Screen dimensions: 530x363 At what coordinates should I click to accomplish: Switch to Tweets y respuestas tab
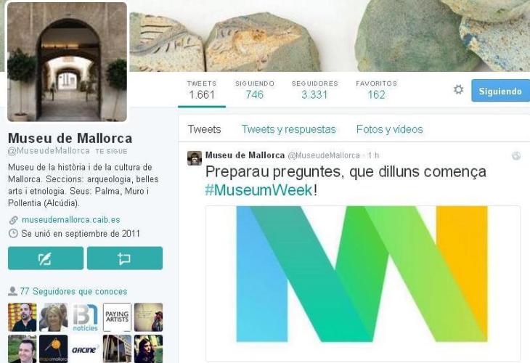(289, 129)
